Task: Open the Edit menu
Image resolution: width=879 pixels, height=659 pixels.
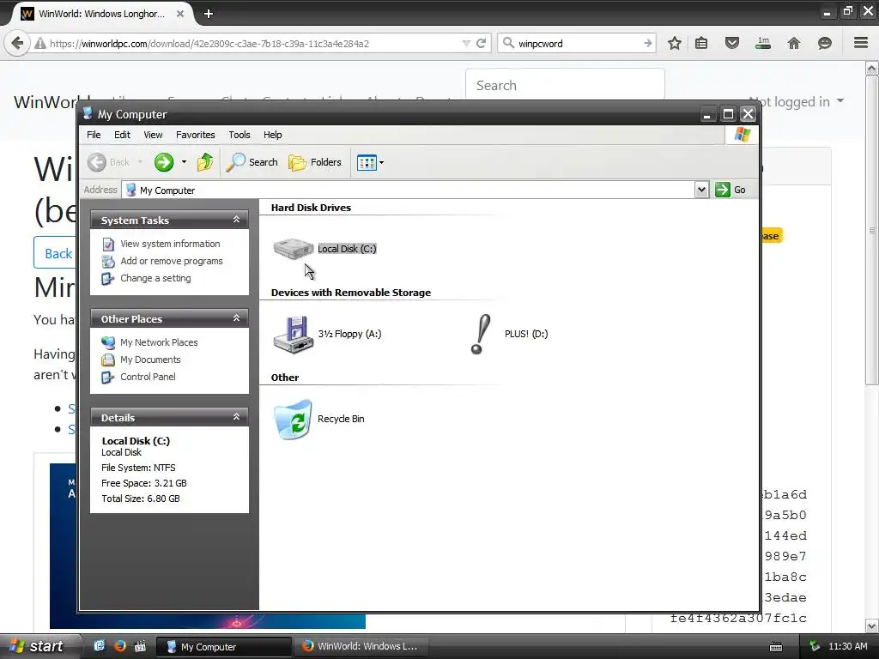Action: click(x=122, y=135)
